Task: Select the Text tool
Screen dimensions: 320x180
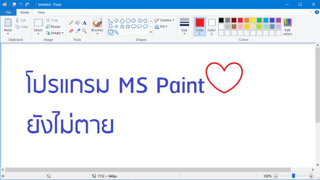Action: [x=84, y=22]
